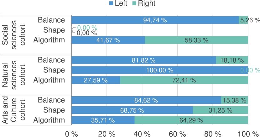Click the 100 % axis tick label
Image resolution: width=260 pixels, height=137 pixels.
pyautogui.click(x=248, y=133)
